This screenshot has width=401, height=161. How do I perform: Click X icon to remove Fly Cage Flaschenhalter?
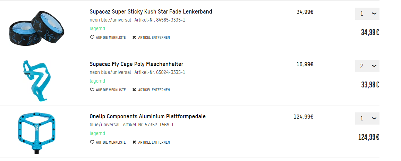coord(134,90)
